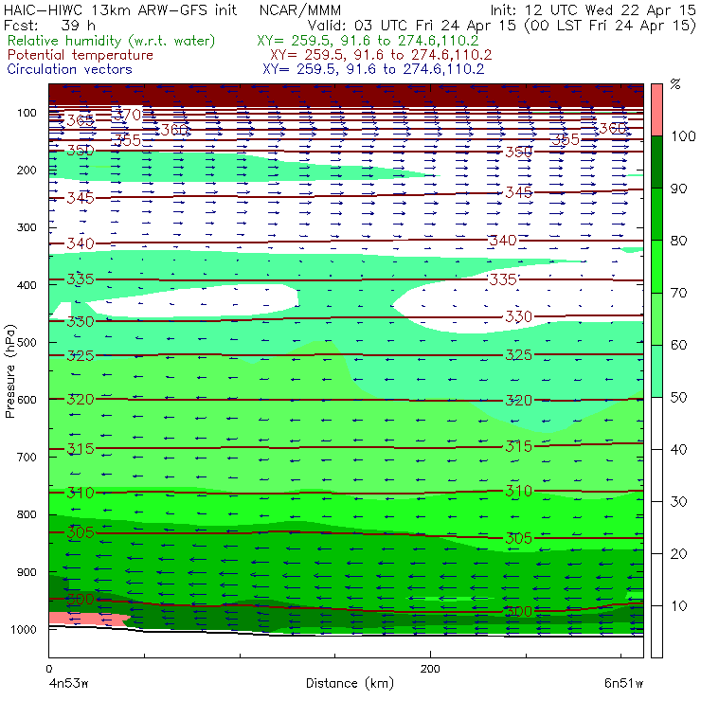Click the green XY coordinates line

pyautogui.click(x=368, y=41)
